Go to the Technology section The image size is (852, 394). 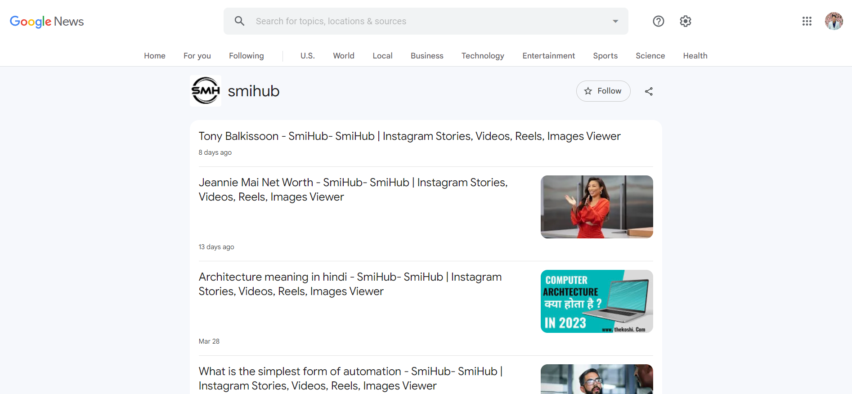(x=483, y=56)
